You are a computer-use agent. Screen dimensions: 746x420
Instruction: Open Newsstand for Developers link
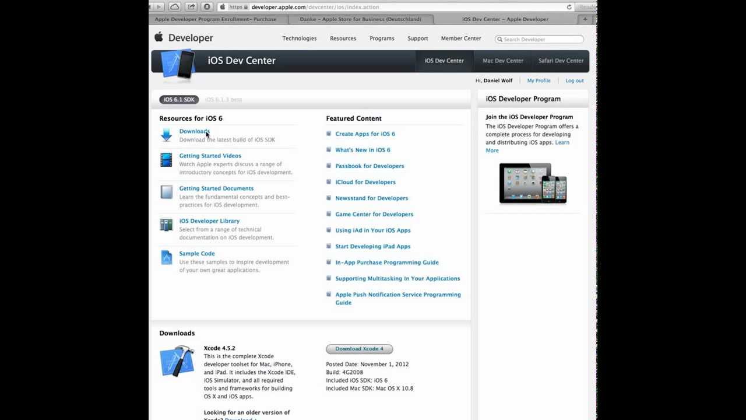pos(371,198)
